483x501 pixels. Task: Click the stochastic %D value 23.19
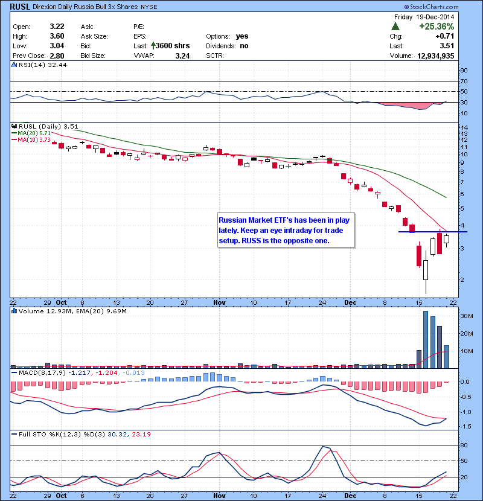click(x=141, y=434)
